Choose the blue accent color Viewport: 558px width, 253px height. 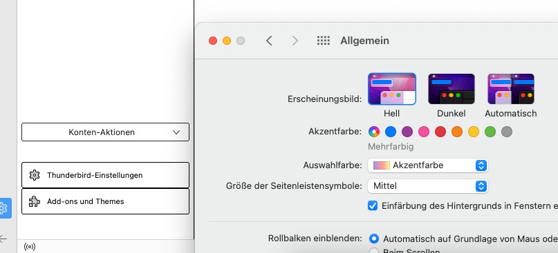(x=391, y=132)
